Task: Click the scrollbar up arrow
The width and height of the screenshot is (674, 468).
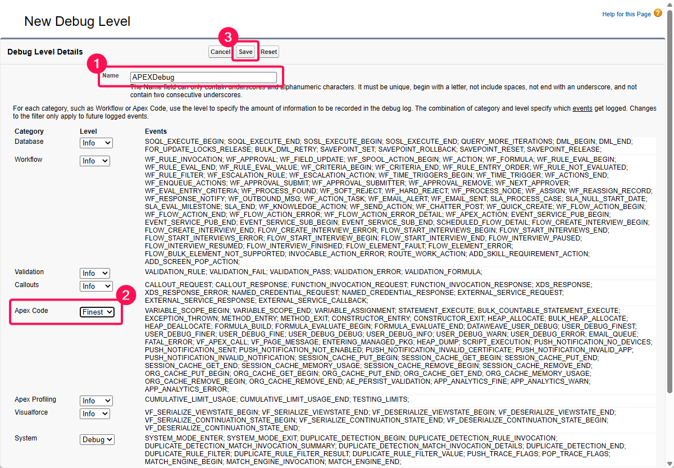Action: [669, 4]
